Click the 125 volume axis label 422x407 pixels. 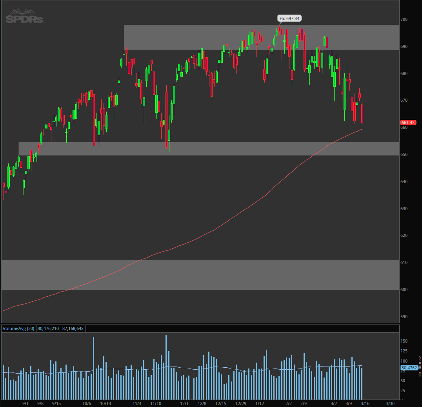[x=404, y=351]
